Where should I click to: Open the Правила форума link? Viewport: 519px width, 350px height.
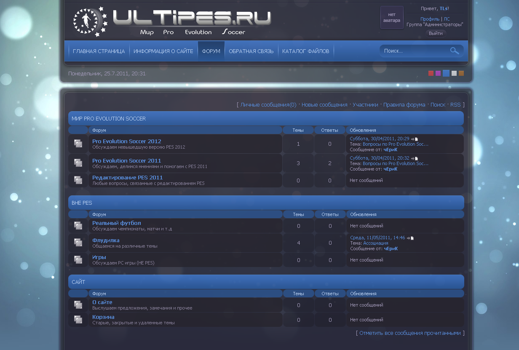point(404,105)
